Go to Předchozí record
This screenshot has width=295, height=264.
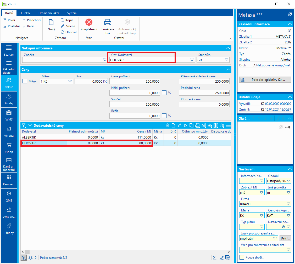[32, 20]
